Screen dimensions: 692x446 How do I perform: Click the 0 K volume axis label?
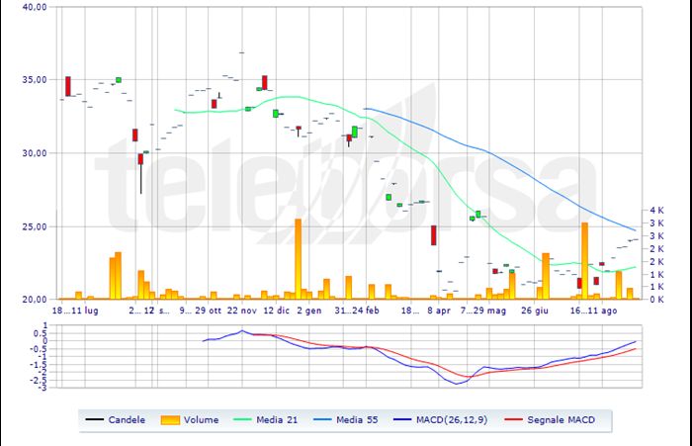pos(656,300)
